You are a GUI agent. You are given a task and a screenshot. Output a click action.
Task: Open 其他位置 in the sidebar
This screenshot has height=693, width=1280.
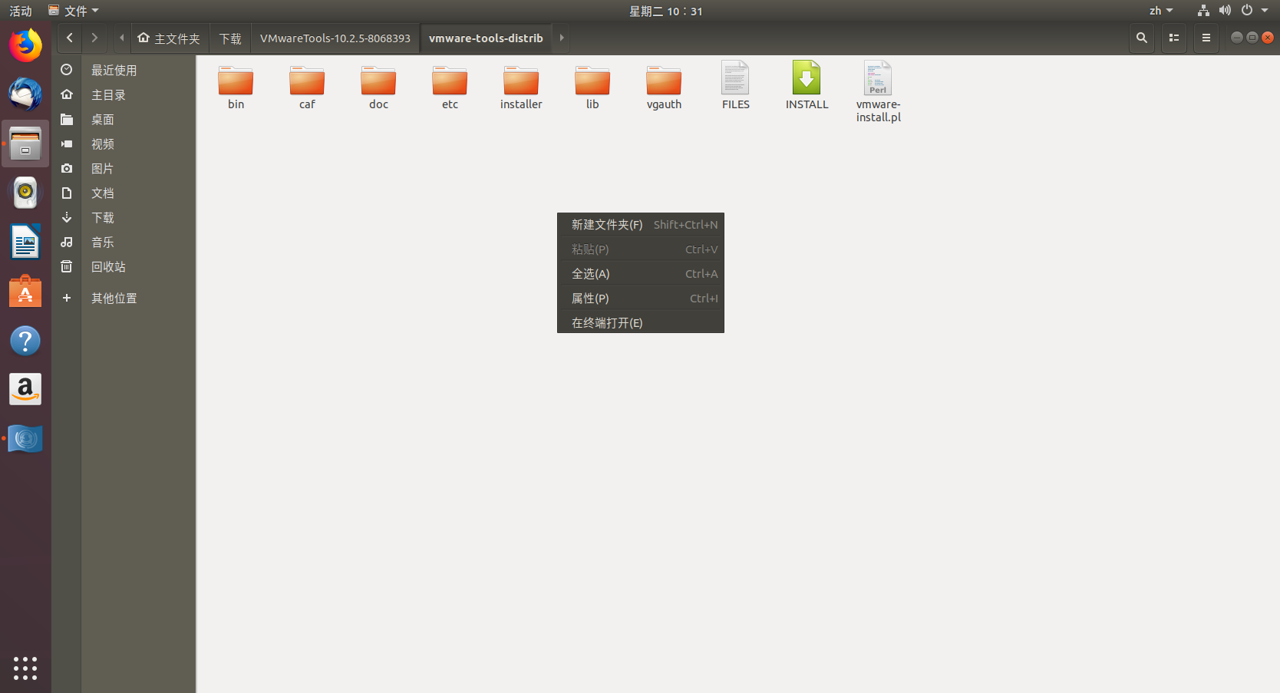pyautogui.click(x=124, y=298)
